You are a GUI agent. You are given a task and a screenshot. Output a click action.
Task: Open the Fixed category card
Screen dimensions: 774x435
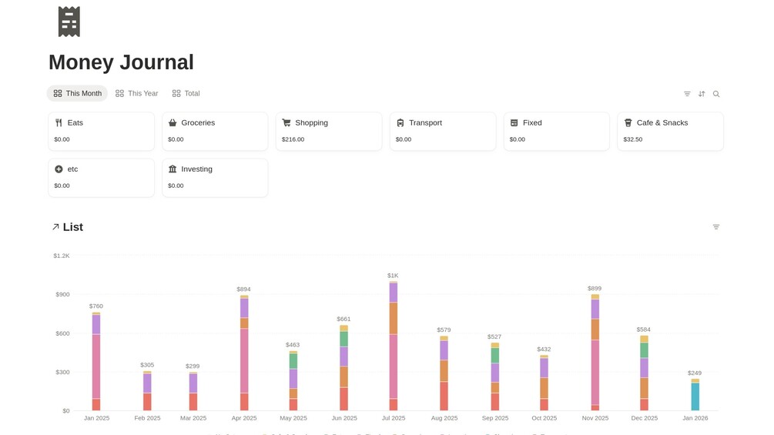point(556,131)
